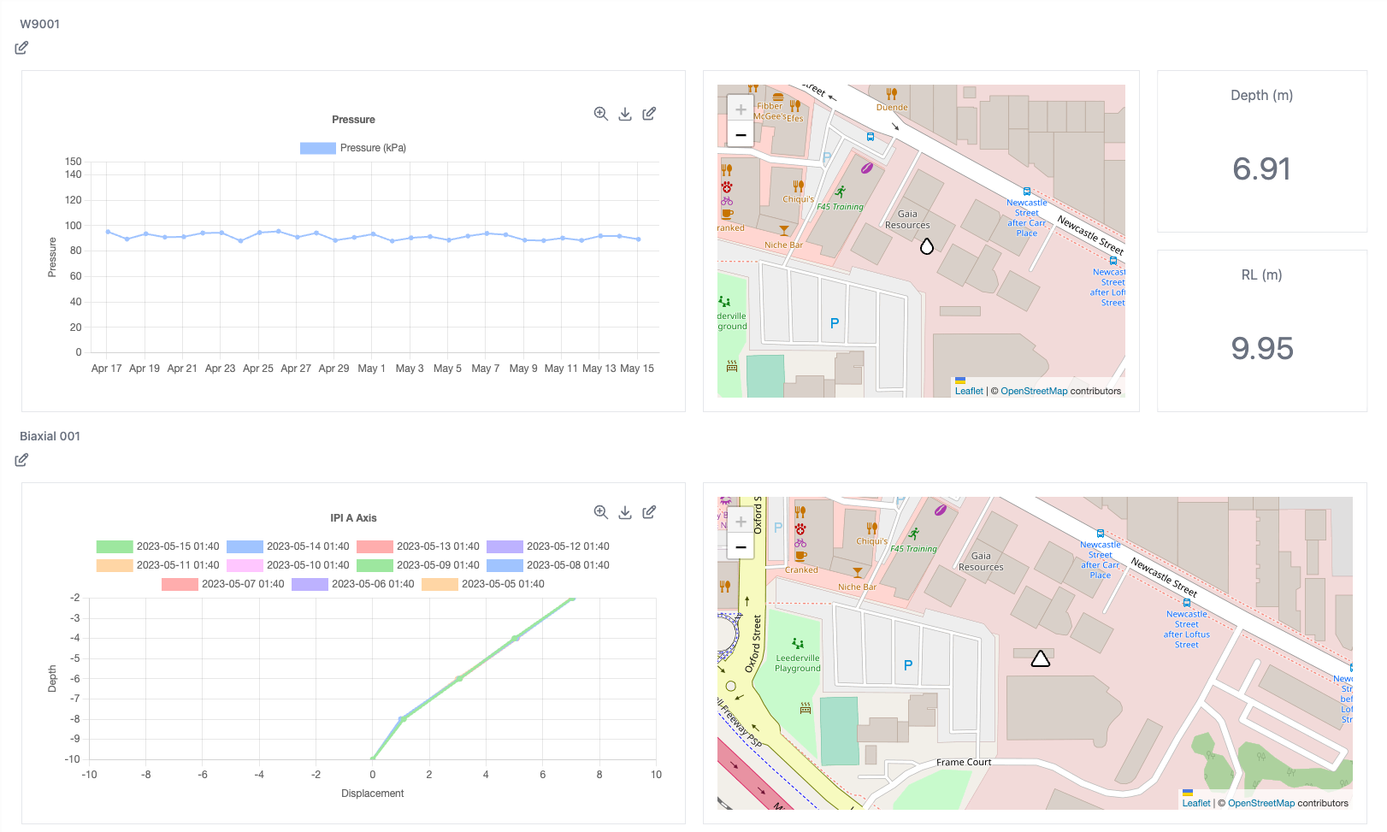Click the edit icon under W9001 title
This screenshot has width=1387, height=832.
coord(21,48)
